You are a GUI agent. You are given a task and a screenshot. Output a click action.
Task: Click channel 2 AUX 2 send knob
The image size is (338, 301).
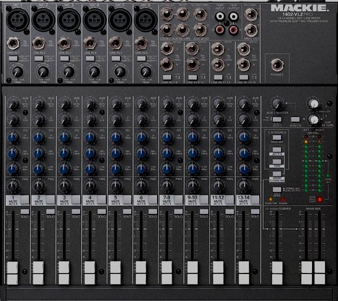click(39, 120)
